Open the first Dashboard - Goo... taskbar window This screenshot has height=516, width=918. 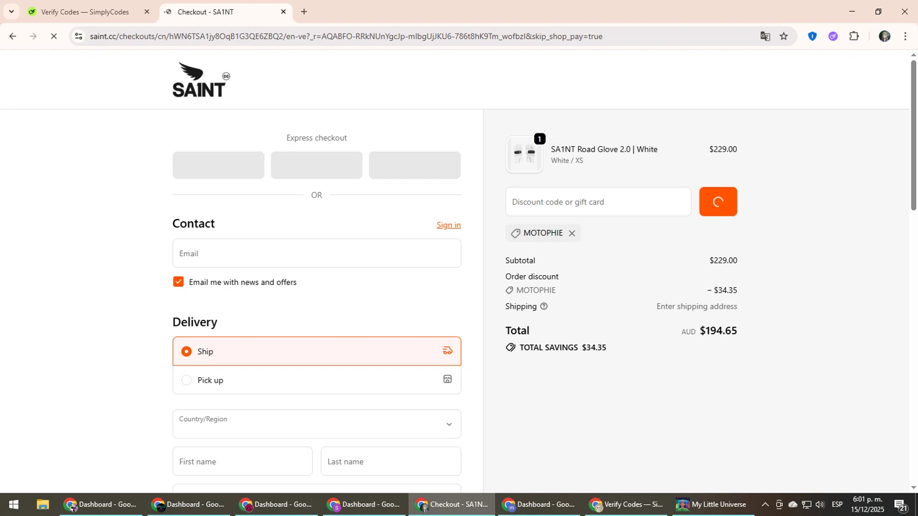point(100,504)
